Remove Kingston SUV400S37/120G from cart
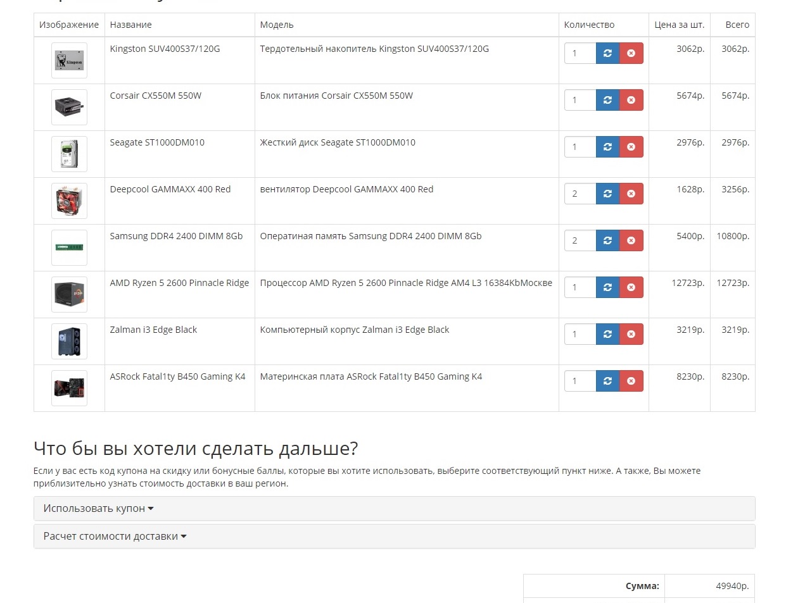This screenshot has width=786, height=603. point(631,53)
